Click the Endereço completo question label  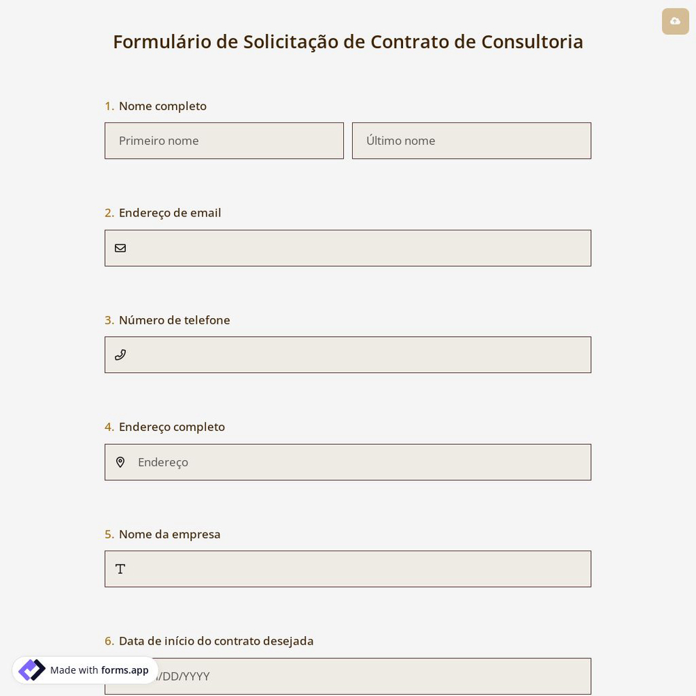[x=171, y=427]
